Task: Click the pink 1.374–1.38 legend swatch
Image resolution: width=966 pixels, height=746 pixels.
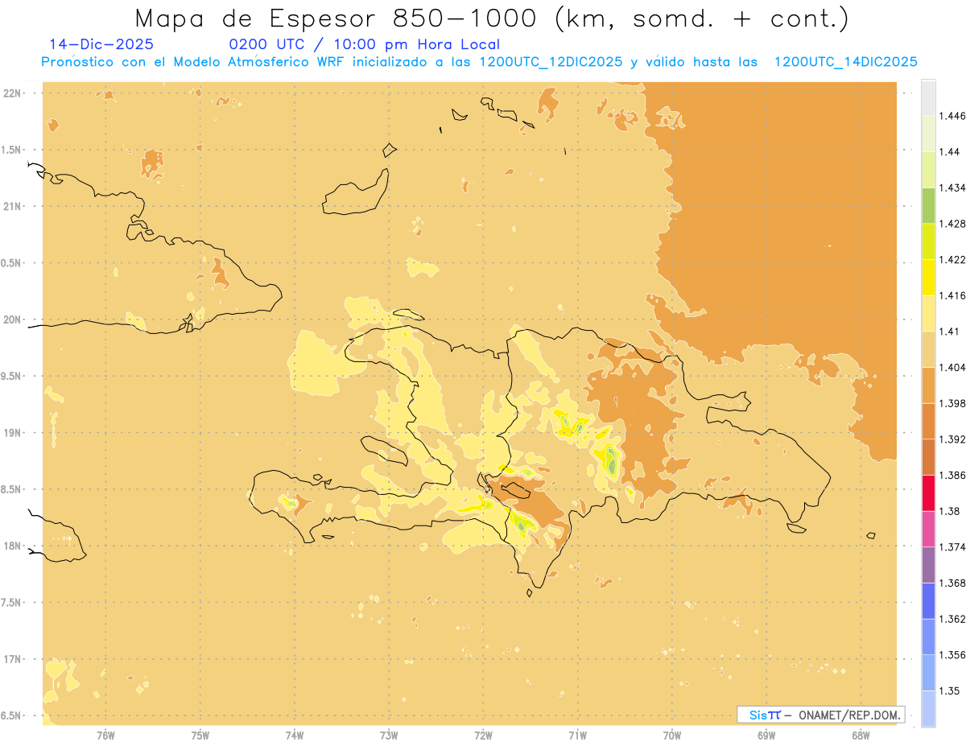Action: point(928,529)
